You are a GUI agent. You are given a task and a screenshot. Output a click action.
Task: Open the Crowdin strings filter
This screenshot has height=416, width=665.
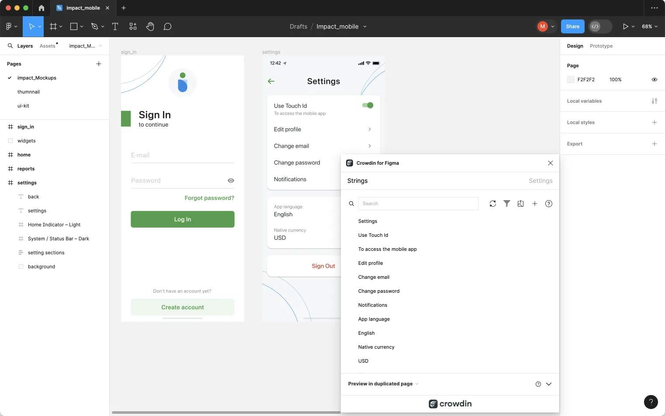[507, 204]
